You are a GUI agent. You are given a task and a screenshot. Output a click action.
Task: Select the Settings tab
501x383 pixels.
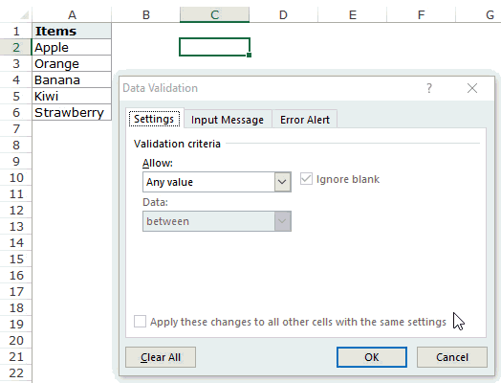(x=154, y=119)
